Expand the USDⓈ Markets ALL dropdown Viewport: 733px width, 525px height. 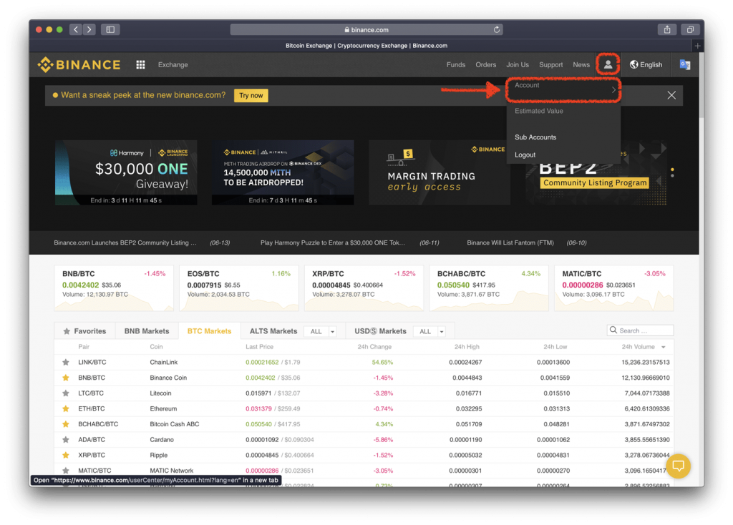coord(429,331)
